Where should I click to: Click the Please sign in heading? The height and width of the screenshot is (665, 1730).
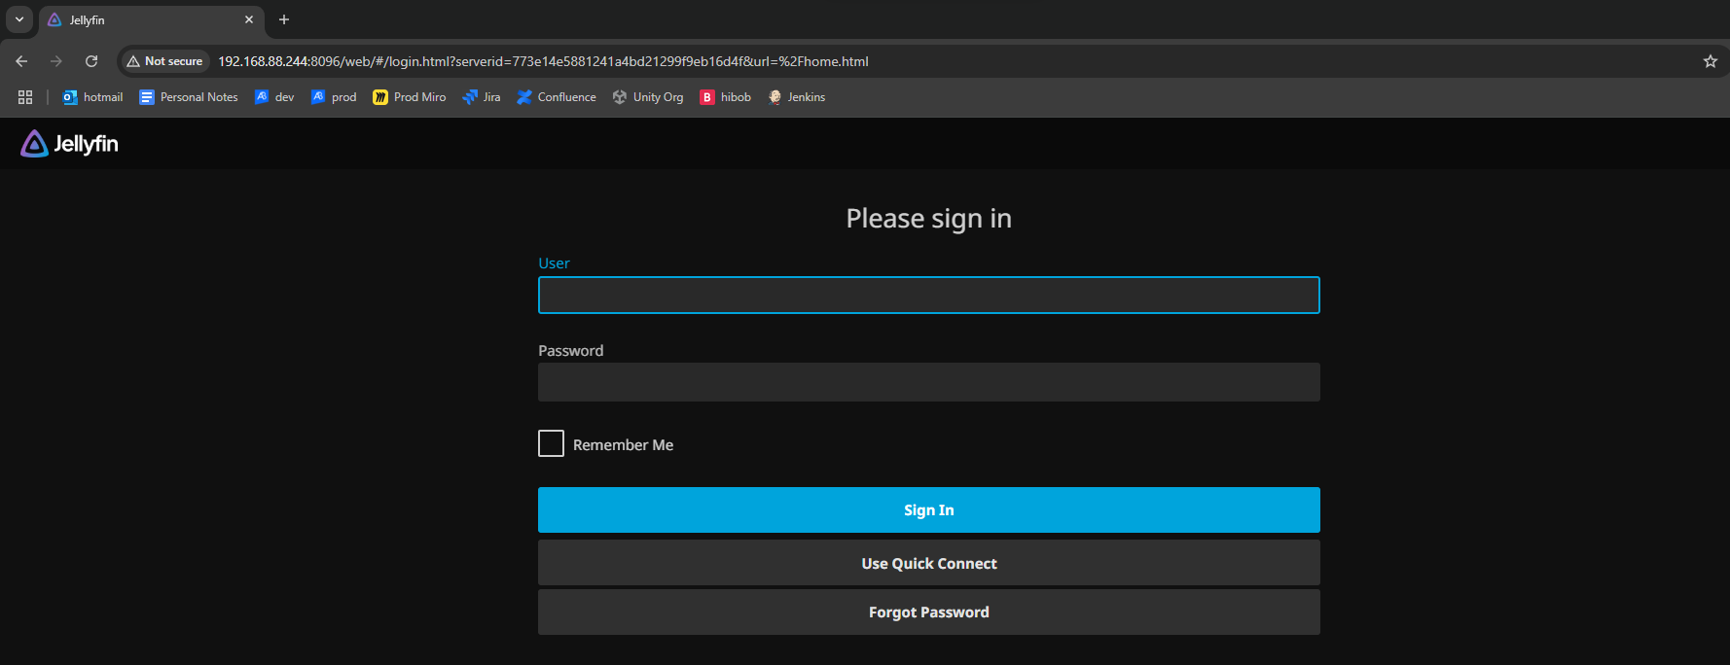(929, 218)
